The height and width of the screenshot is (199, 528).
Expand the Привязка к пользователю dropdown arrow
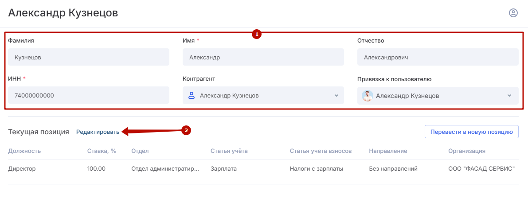coord(509,96)
